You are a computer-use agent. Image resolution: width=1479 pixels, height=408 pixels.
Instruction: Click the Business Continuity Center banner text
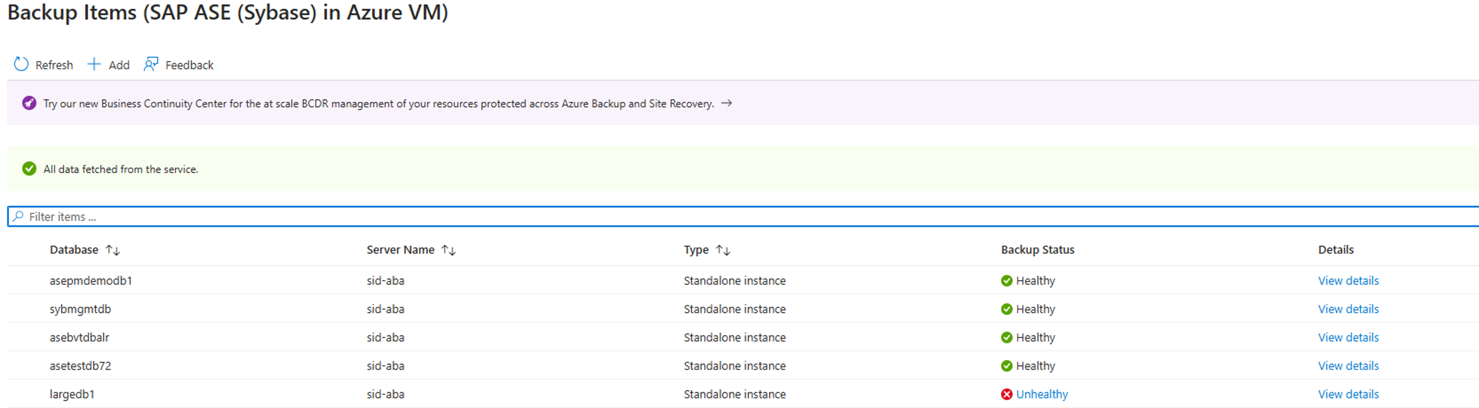[378, 103]
